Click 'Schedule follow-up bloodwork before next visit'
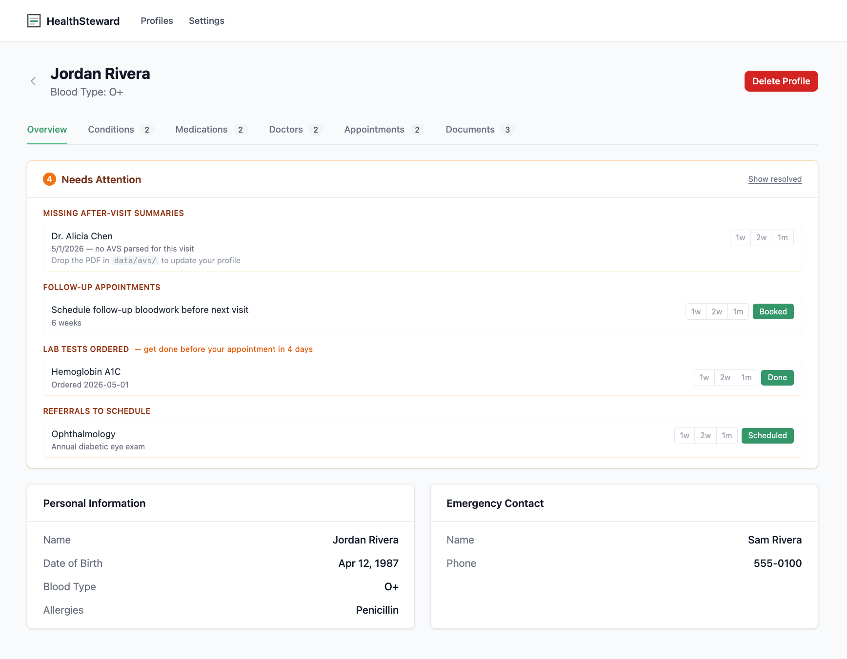Screen dimensions: 847x659 pos(150,310)
